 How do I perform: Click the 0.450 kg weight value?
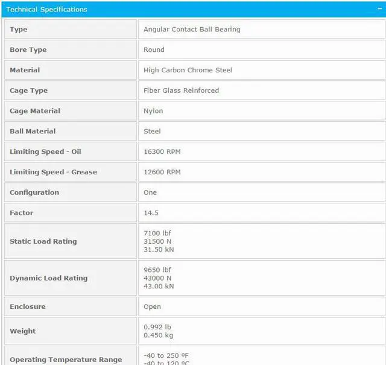pos(159,335)
